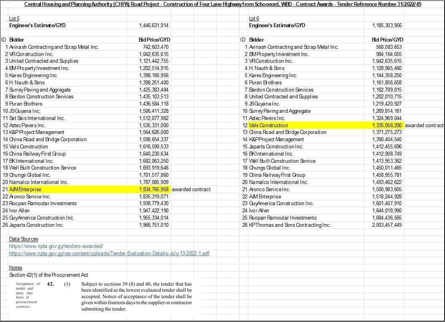Select the Procurement Act section 42 excerpt image
Viewport: 445px width, 322px height.
(105, 296)
